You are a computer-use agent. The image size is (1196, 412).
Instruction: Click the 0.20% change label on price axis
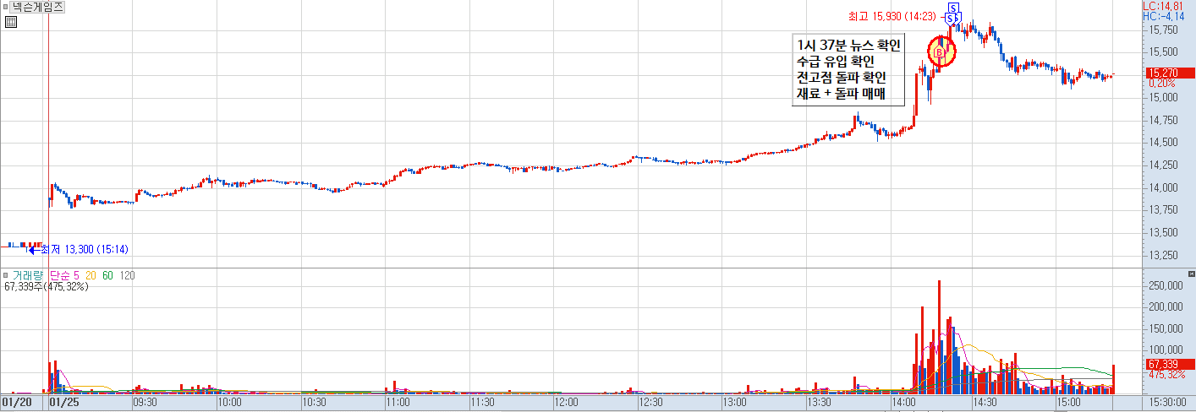(x=1160, y=83)
